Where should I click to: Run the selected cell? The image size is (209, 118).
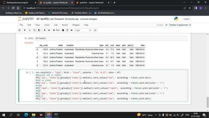coord(56,30)
